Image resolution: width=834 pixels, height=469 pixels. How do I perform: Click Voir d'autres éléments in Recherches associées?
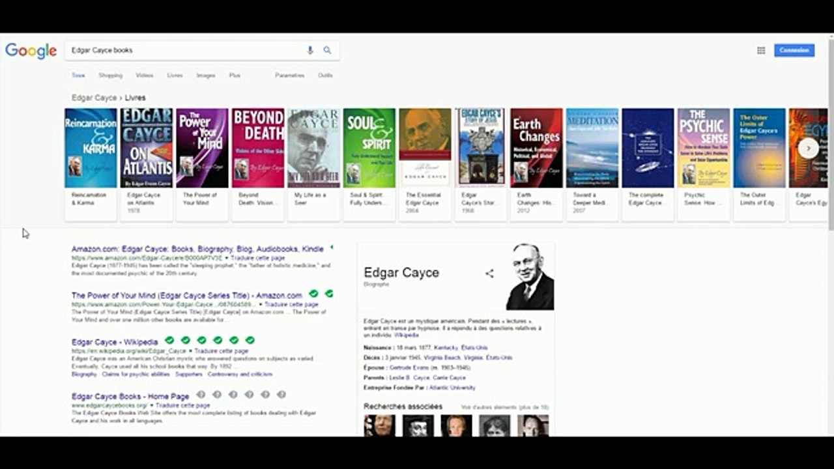click(x=505, y=407)
